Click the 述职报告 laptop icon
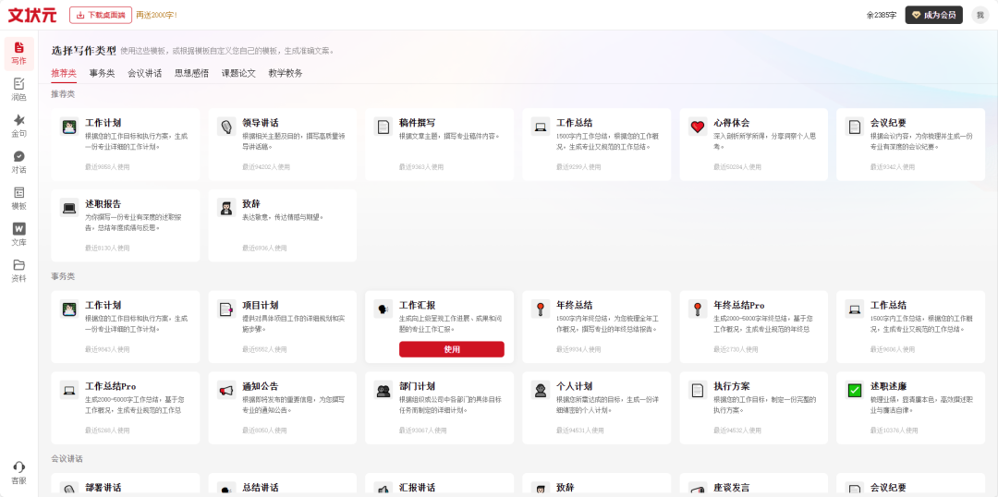Viewport: 998px width, 497px height. click(69, 208)
